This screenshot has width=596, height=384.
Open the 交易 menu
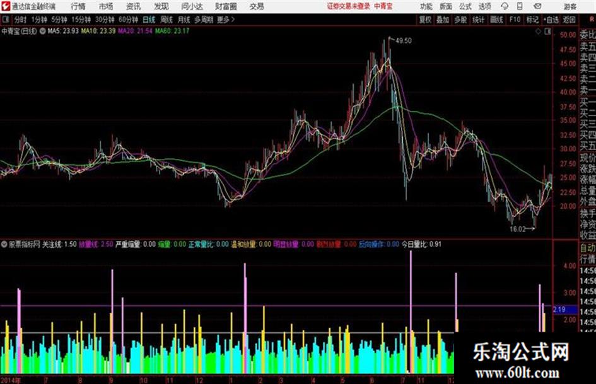click(x=257, y=6)
